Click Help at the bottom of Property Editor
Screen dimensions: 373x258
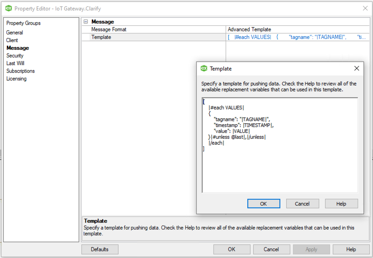(x=351, y=249)
